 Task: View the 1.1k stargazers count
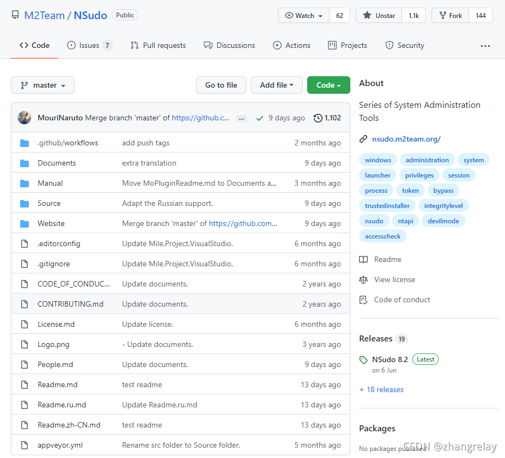[x=414, y=15]
